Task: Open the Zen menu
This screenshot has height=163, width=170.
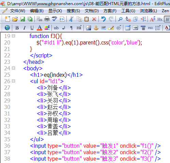Action: [165, 11]
